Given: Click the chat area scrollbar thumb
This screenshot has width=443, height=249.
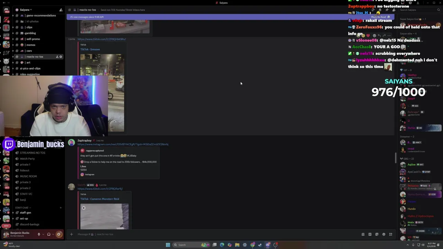Looking at the screenshot, I should point(396,158).
